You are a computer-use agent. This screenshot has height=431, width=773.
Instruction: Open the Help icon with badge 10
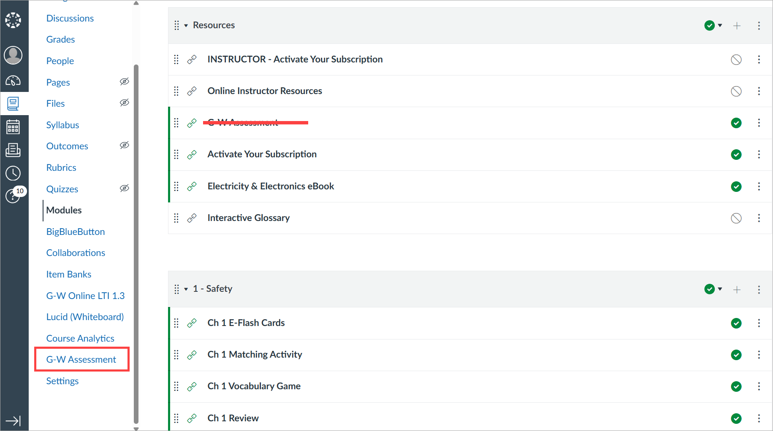click(13, 196)
